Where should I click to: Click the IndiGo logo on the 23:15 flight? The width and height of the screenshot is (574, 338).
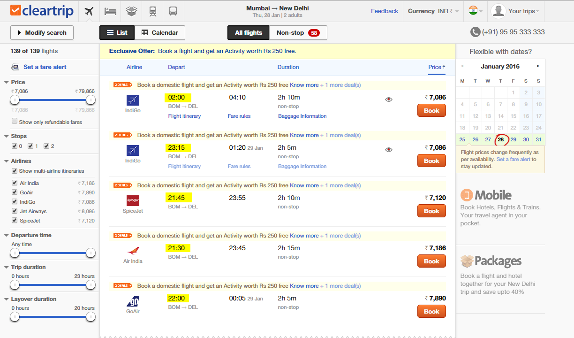coord(133,150)
